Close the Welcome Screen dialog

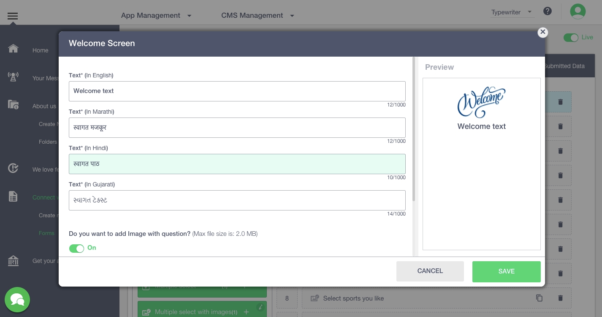coord(543,32)
